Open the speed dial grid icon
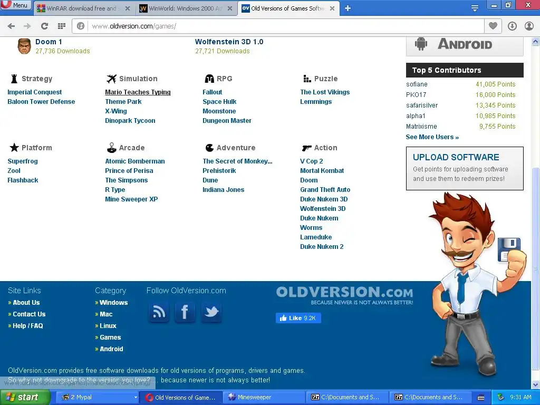Screen dimensions: 540x405 click(62, 26)
